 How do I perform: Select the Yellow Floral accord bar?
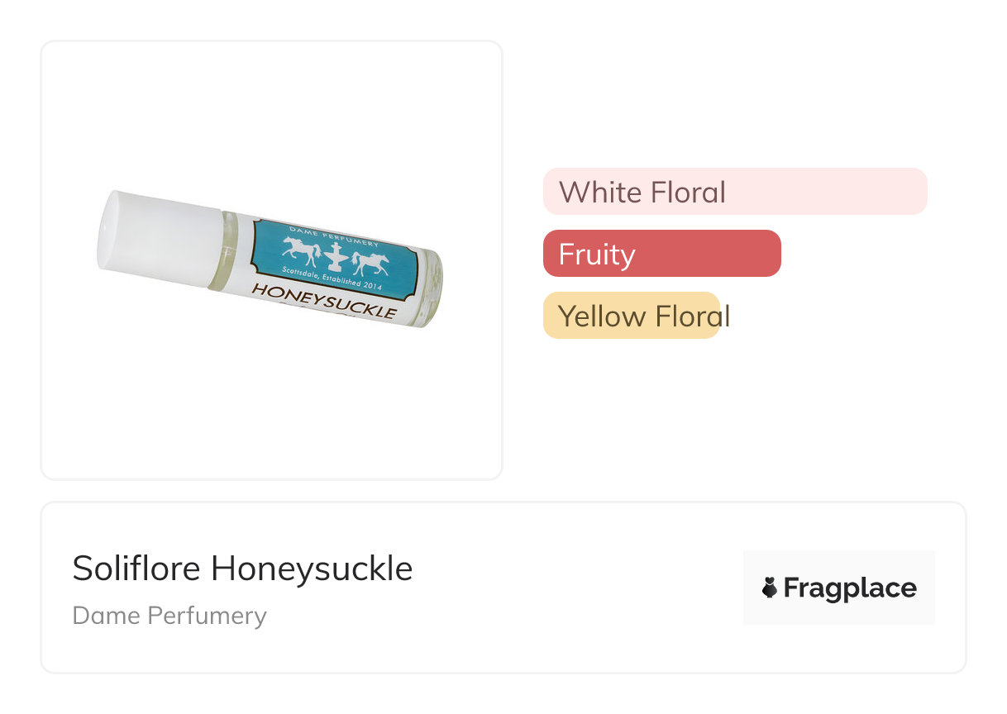coord(632,316)
